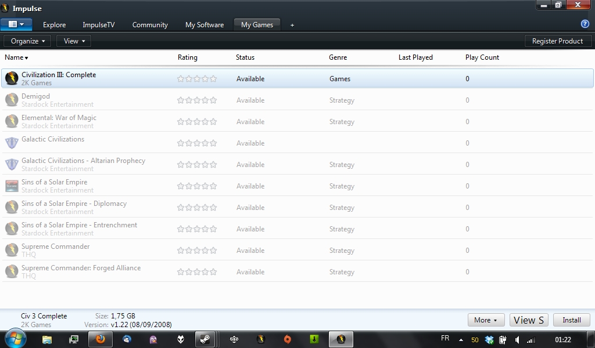This screenshot has height=348, width=595.
Task: Open Firefox from the taskbar
Action: pos(101,339)
